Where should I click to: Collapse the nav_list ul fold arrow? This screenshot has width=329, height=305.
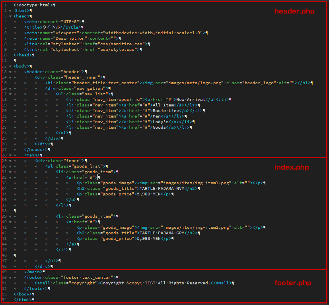pos(10,94)
